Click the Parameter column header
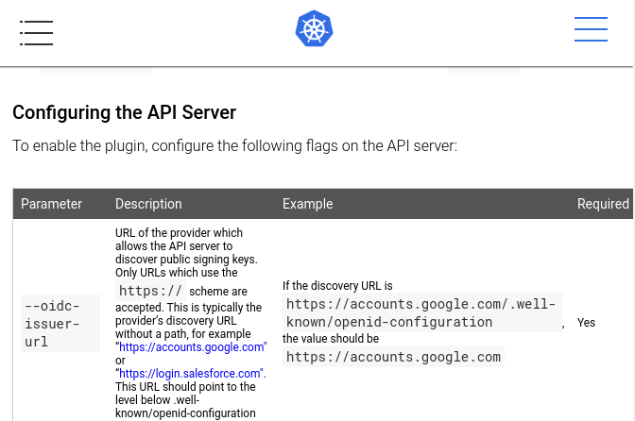The height and width of the screenshot is (421, 635). coord(52,204)
